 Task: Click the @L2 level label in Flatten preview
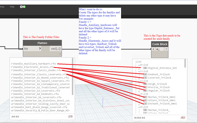click(x=13, y=116)
